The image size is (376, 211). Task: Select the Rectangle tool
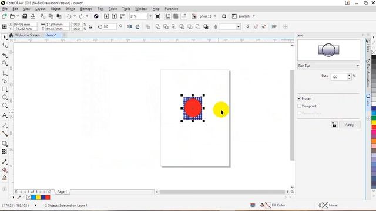coord(4,89)
